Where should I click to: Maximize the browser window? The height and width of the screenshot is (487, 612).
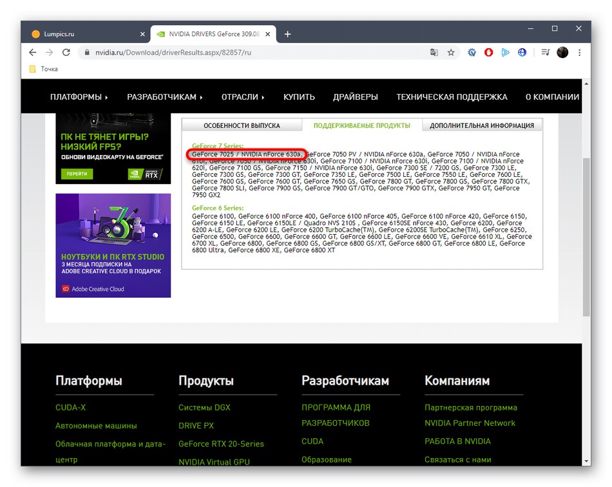coord(555,28)
